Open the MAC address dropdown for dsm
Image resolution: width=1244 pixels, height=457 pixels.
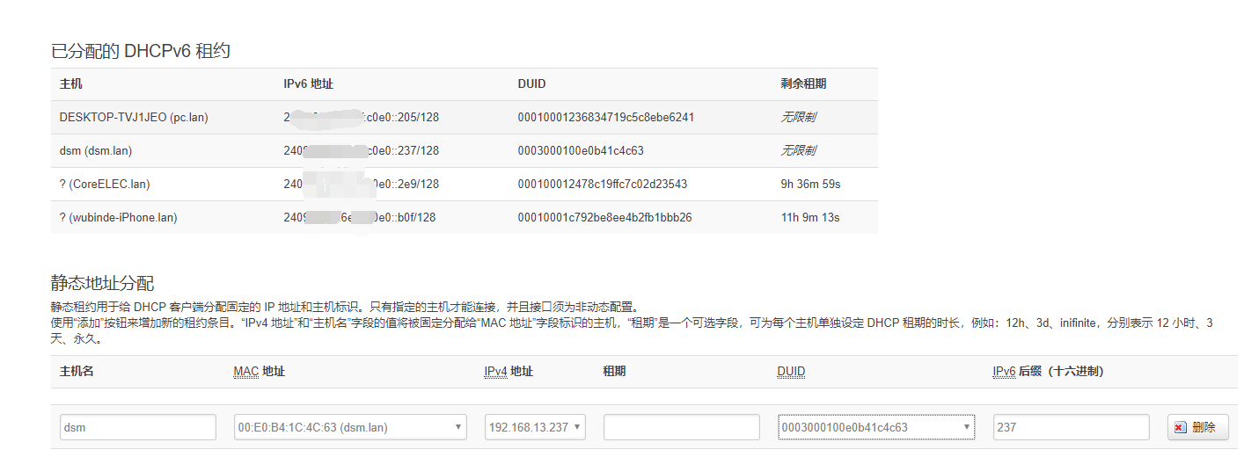(x=350, y=427)
